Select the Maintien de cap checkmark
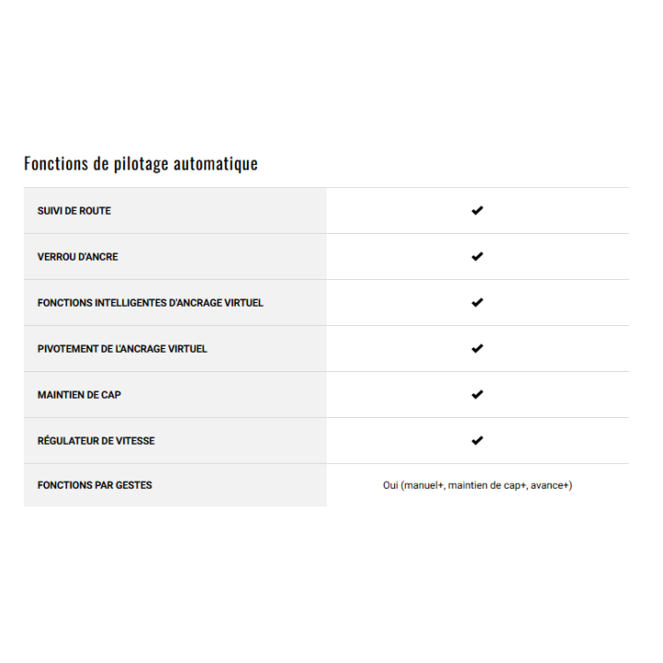This screenshot has height=663, width=663. click(x=477, y=395)
